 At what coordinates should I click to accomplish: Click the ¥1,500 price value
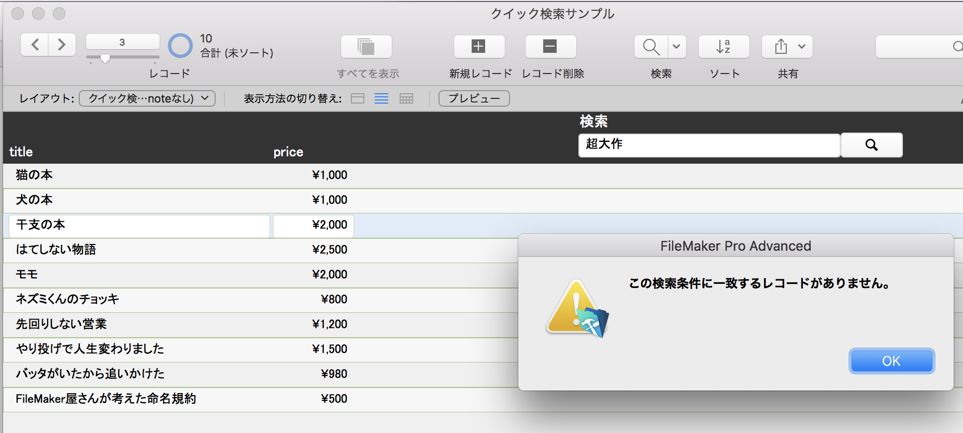click(330, 349)
